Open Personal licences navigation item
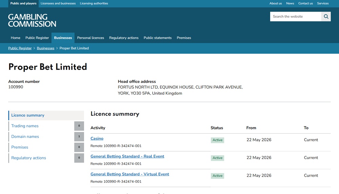This screenshot has height=194, width=339. tap(91, 38)
